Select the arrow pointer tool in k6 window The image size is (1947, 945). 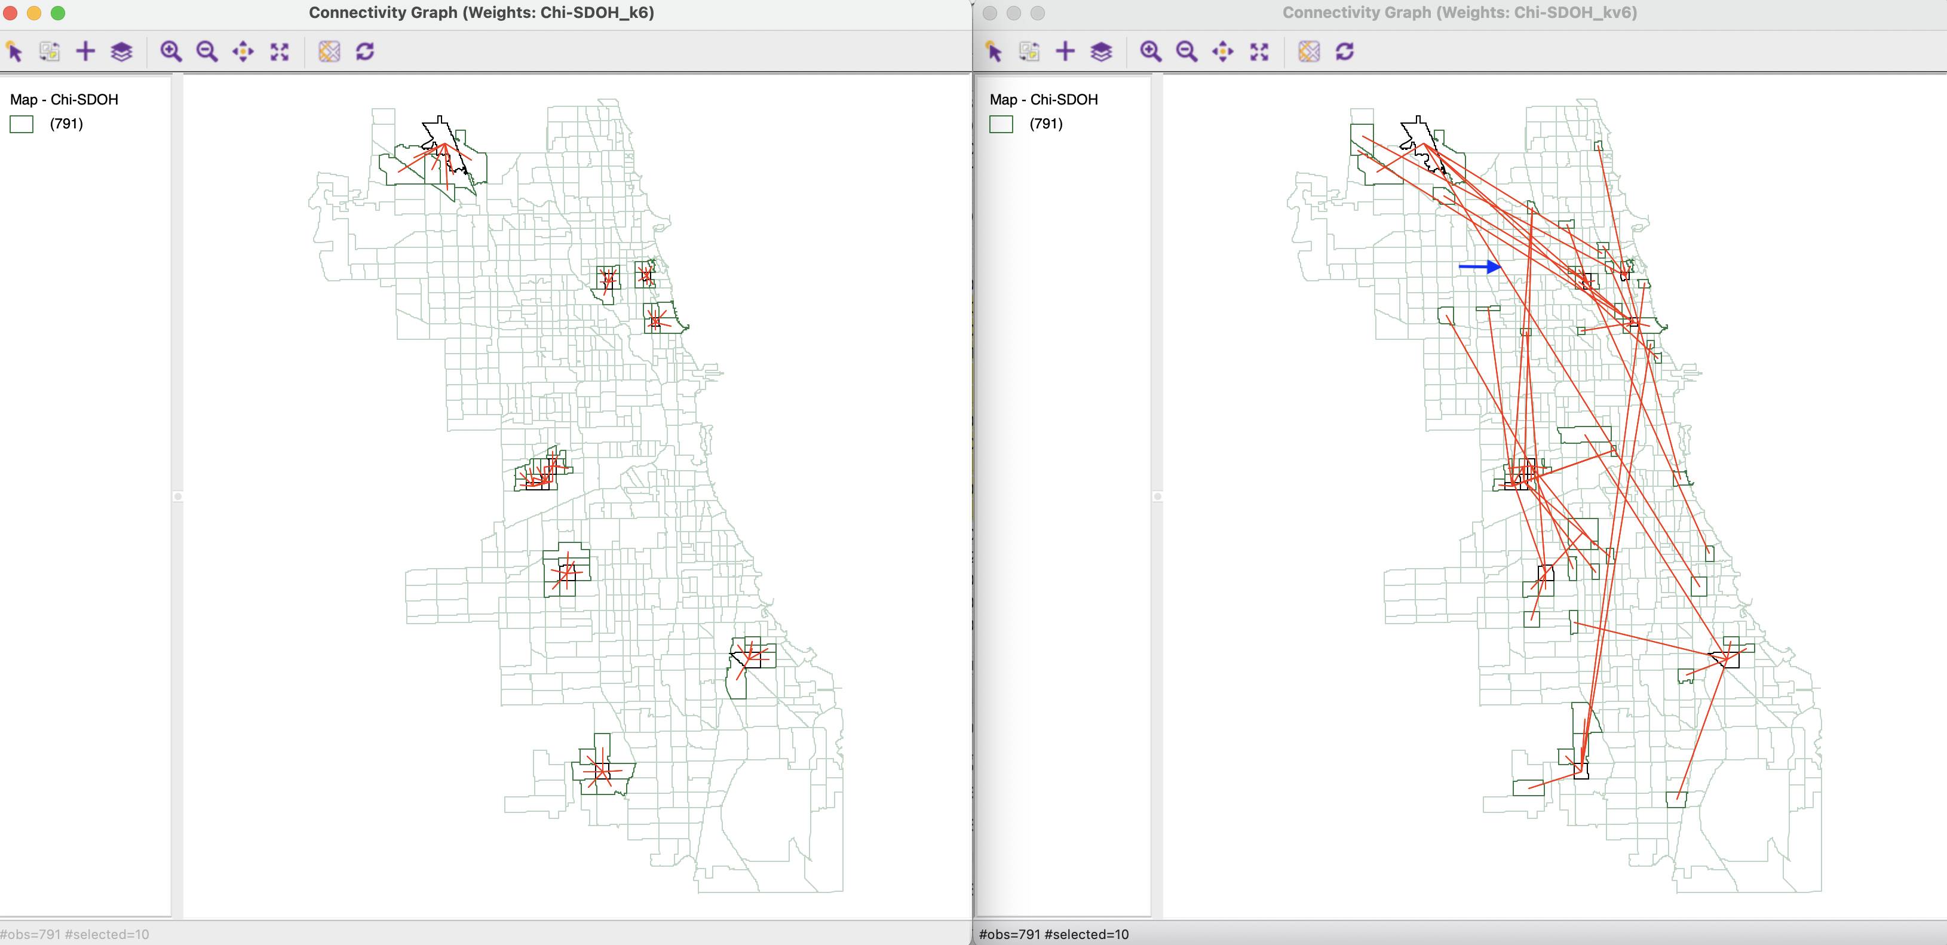14,51
